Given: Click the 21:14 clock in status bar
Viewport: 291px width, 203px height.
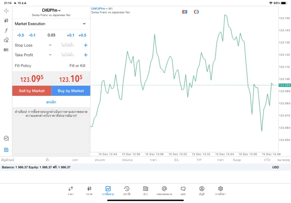Looking at the screenshot, I should [x=8, y=3].
